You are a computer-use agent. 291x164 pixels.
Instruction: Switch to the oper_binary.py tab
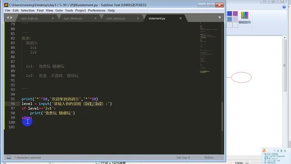tap(73, 18)
